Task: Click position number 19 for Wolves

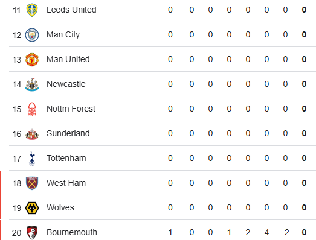Action: tap(16, 208)
